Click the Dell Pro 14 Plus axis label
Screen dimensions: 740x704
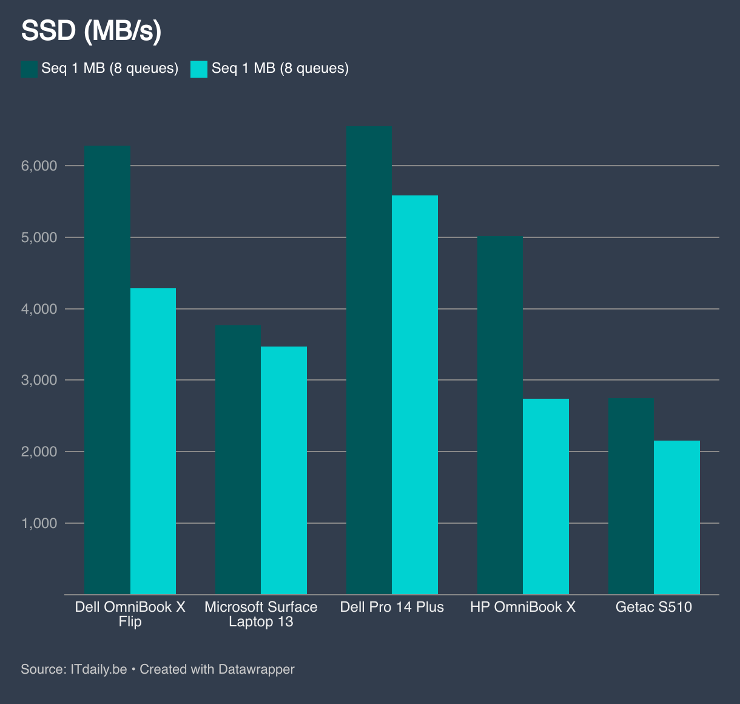click(x=392, y=607)
